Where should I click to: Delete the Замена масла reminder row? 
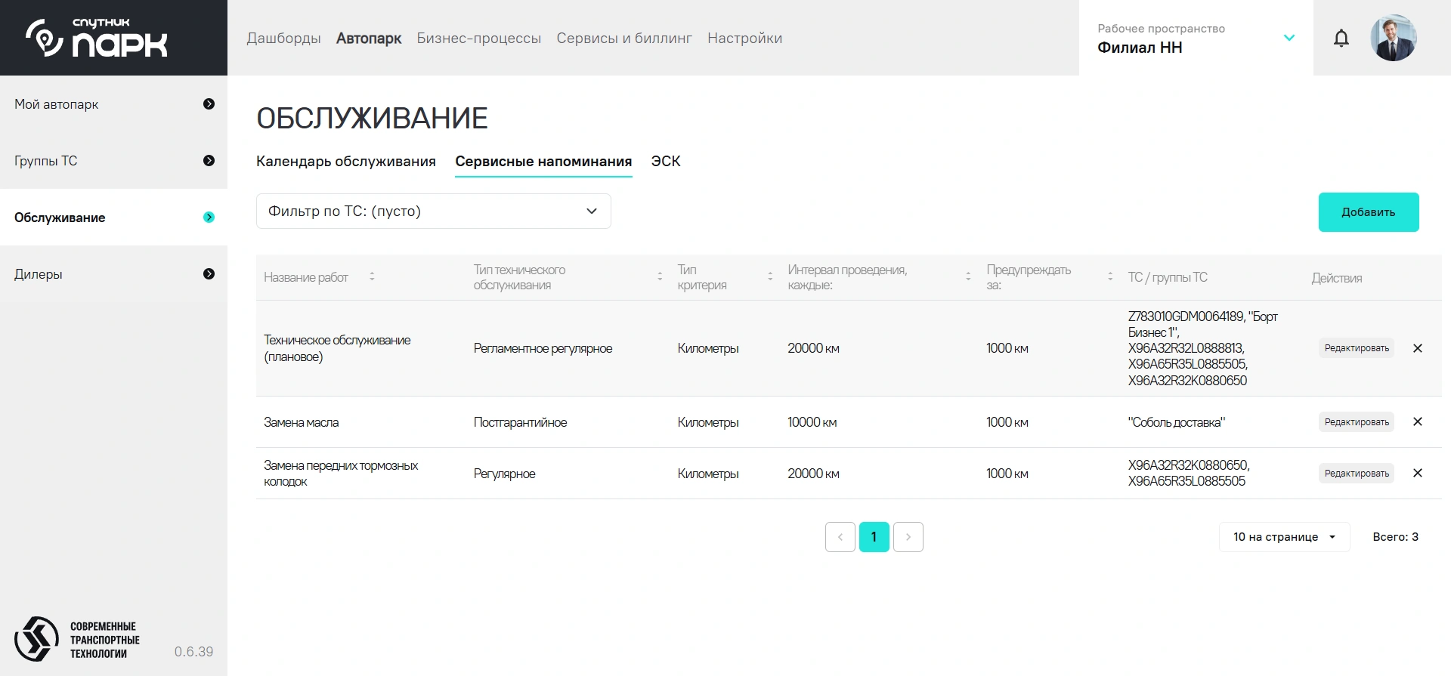pyautogui.click(x=1417, y=421)
